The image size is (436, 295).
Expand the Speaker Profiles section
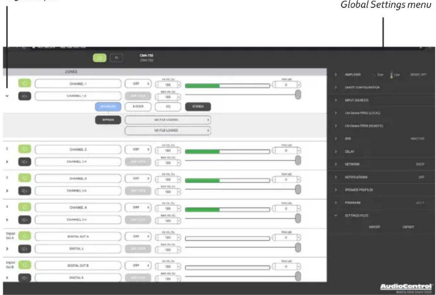(x=336, y=190)
